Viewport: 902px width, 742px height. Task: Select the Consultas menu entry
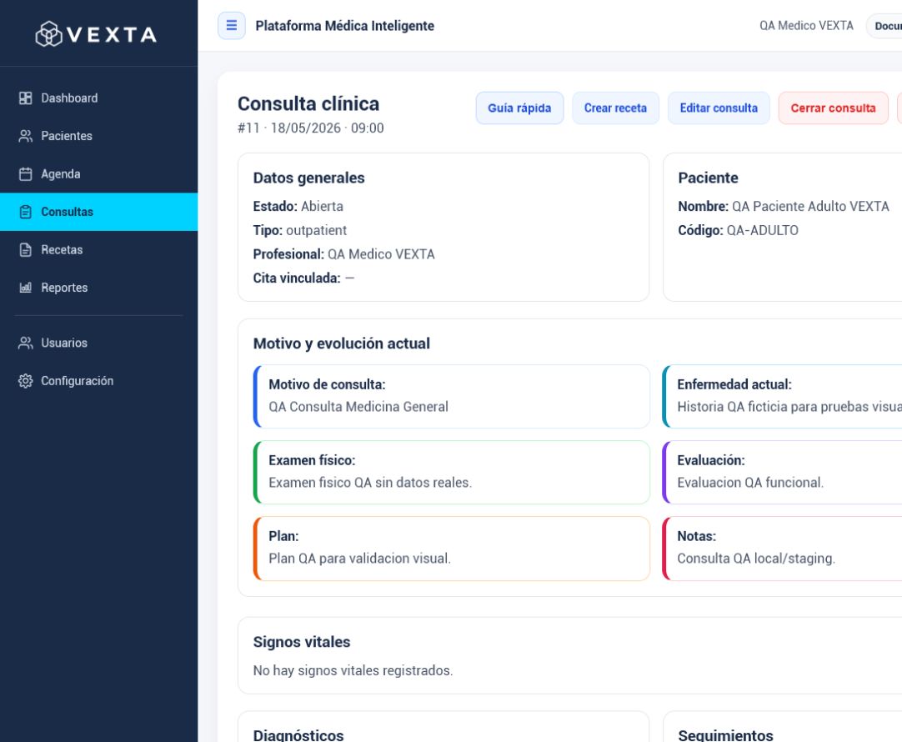(x=99, y=213)
